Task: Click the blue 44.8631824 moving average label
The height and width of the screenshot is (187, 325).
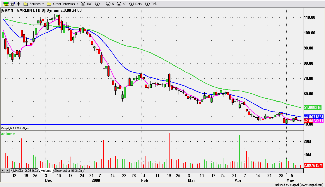Action: 313,117
